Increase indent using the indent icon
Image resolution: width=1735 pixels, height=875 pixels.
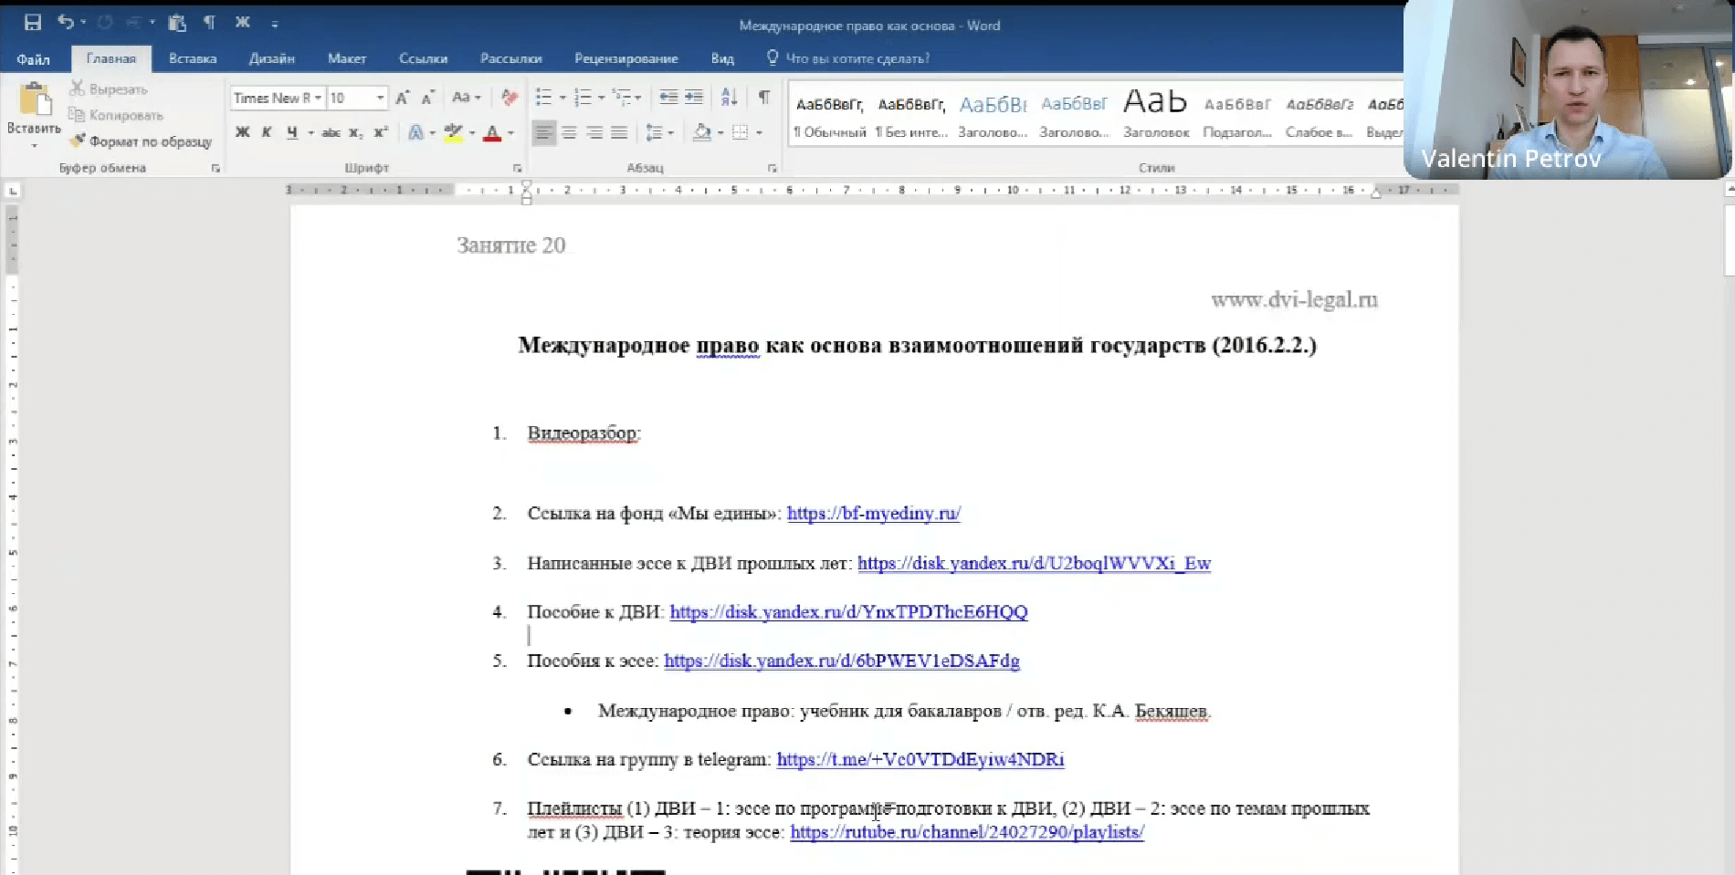click(694, 98)
